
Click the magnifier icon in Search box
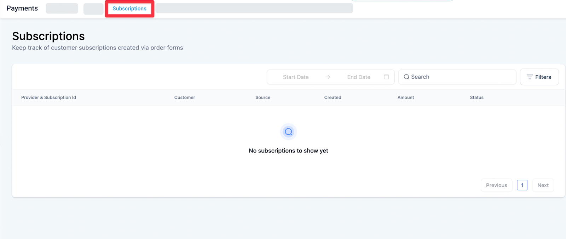406,77
